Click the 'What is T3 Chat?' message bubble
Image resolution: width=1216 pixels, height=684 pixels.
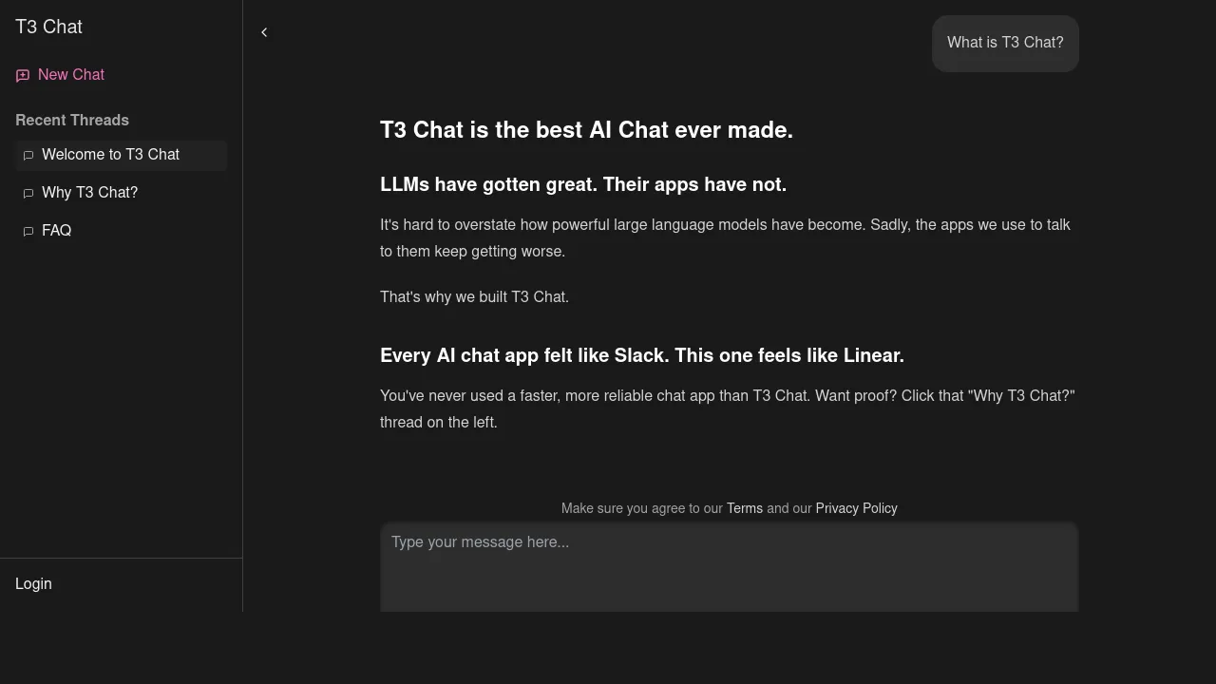[1005, 43]
